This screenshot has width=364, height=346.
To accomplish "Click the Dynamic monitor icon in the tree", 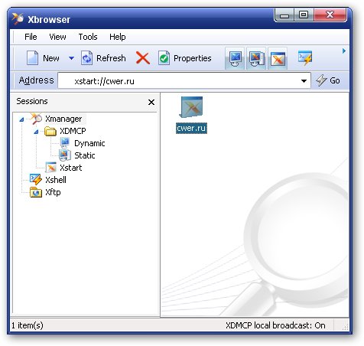I will pos(65,143).
